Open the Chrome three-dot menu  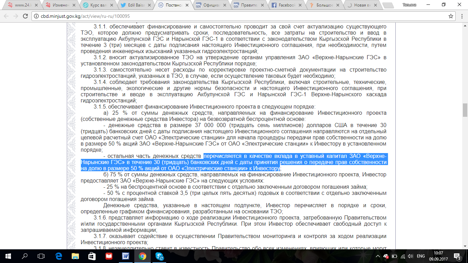pos(461,16)
